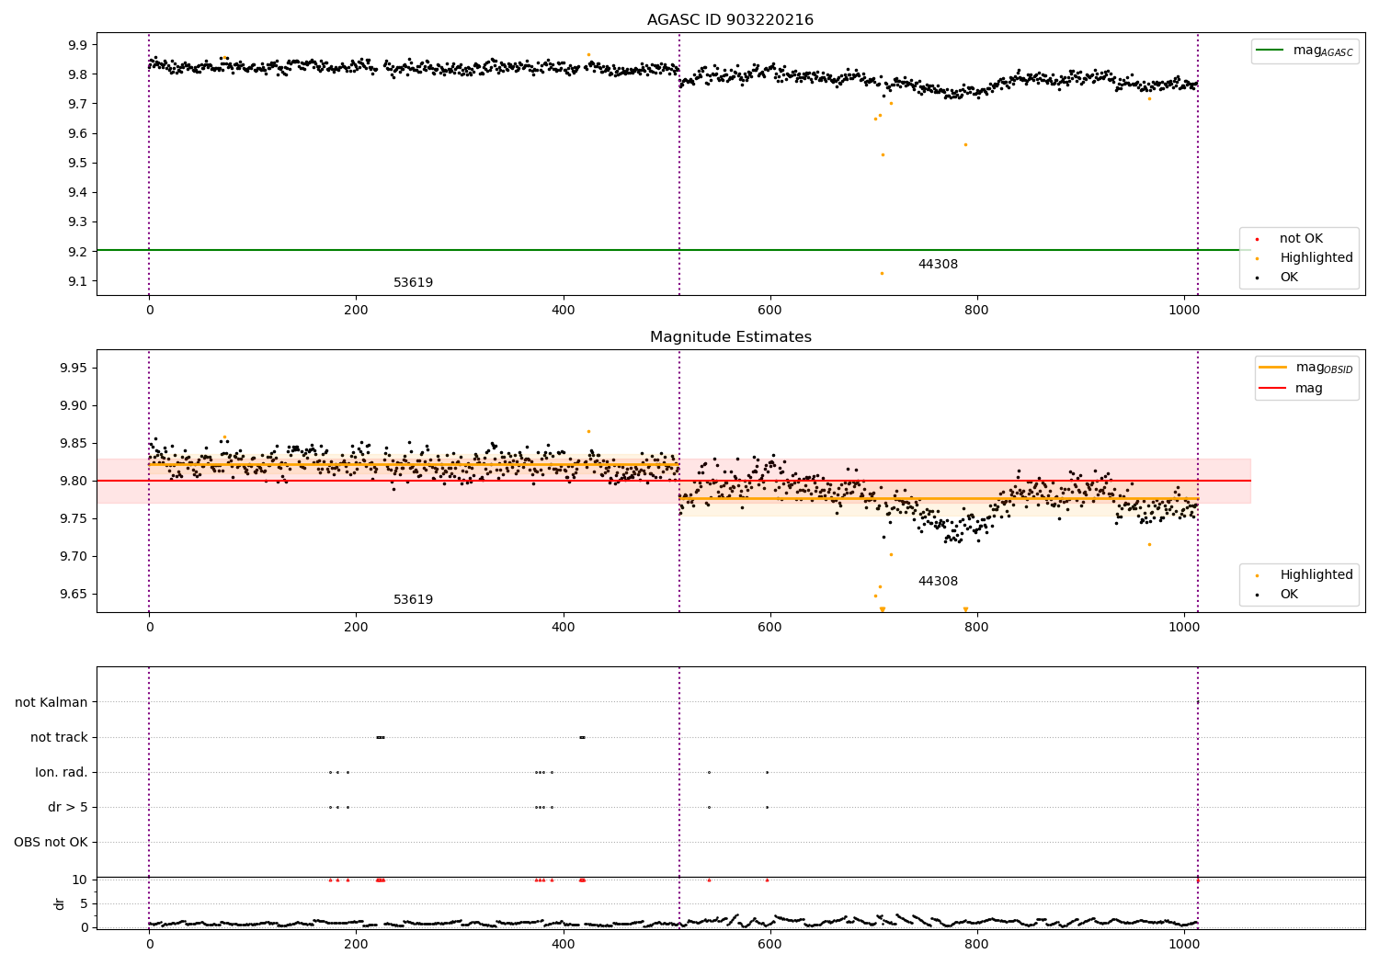1379x965 pixels.
Task: Click the 9.9 y-axis tick of top plot
Action: pyautogui.click(x=77, y=45)
